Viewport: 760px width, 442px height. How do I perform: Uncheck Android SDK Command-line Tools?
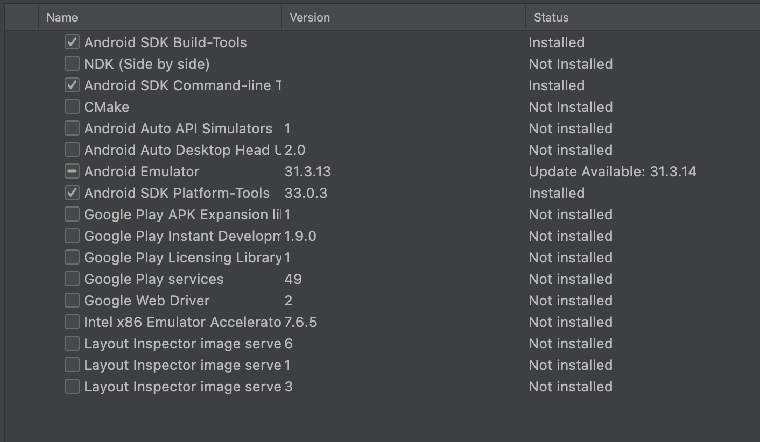point(72,85)
